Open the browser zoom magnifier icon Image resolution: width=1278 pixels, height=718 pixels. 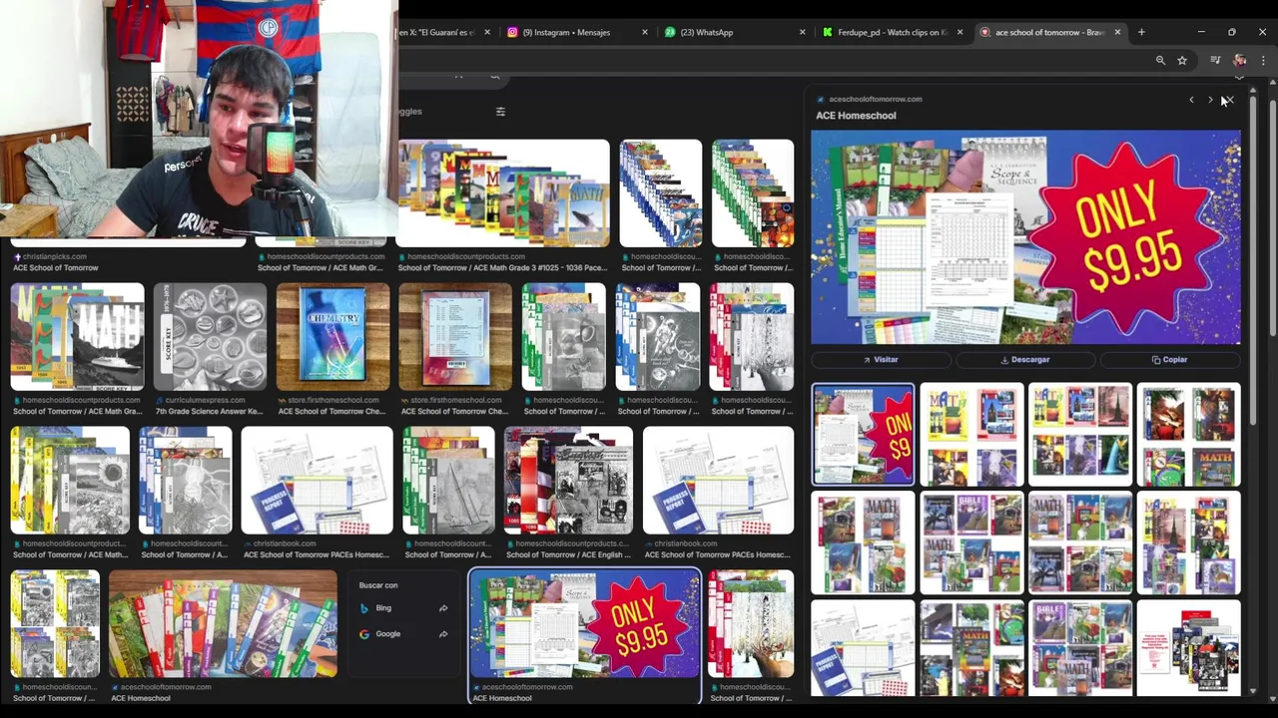1160,61
